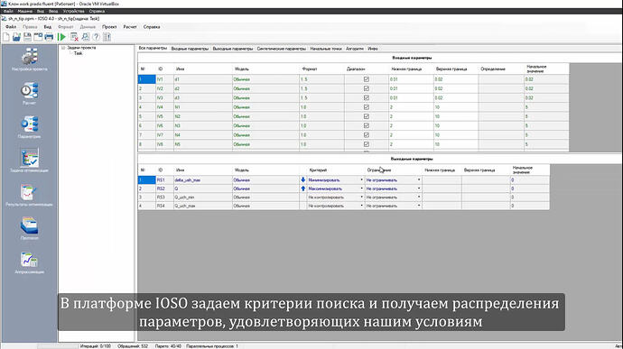Open the Вид menu in IOSO
Screen dimensions: 623x349
pyautogui.click(x=48, y=27)
